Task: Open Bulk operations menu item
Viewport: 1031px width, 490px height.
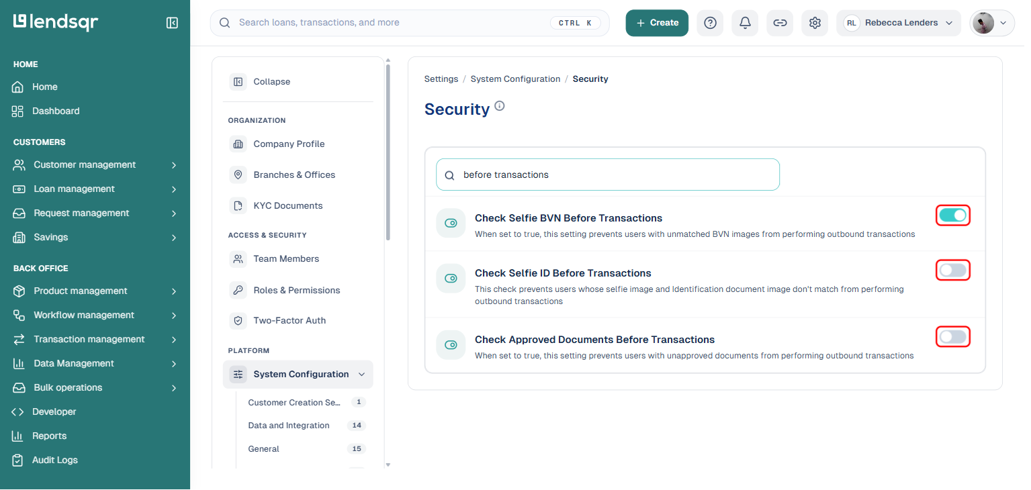Action: 95,387
